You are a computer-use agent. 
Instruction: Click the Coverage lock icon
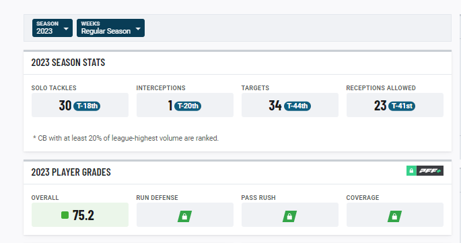click(394, 216)
